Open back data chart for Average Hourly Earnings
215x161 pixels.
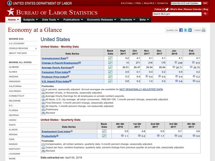pyautogui.click(x=110, y=67)
